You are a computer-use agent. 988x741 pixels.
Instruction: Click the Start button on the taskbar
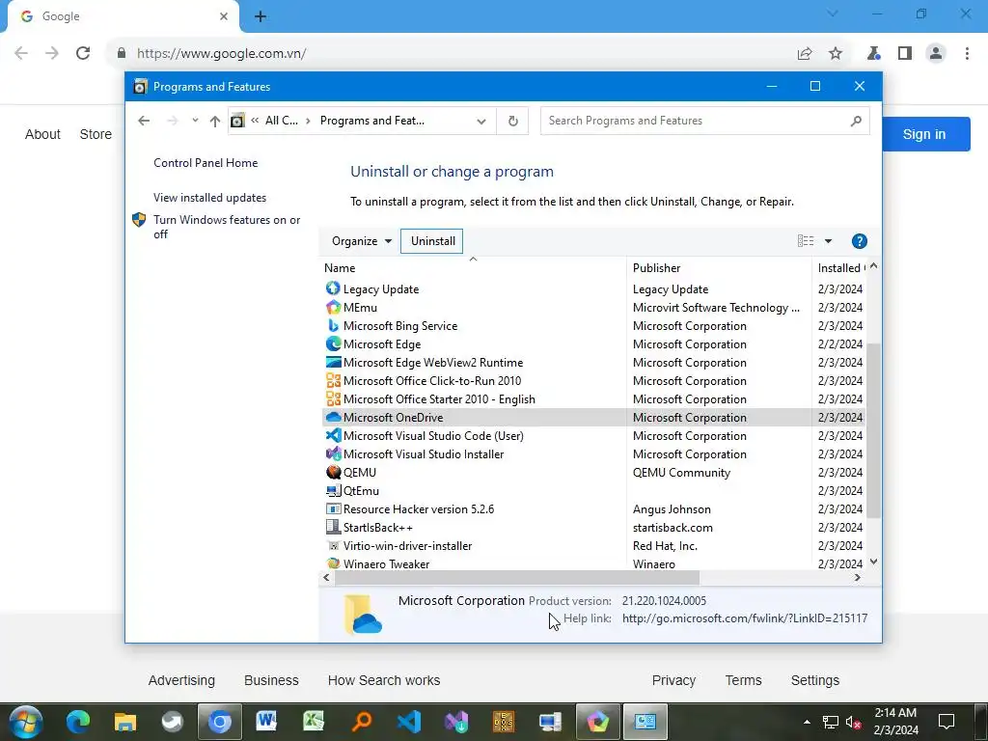26,722
